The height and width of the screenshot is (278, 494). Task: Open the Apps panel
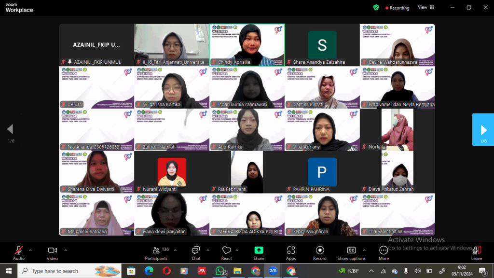tap(291, 253)
